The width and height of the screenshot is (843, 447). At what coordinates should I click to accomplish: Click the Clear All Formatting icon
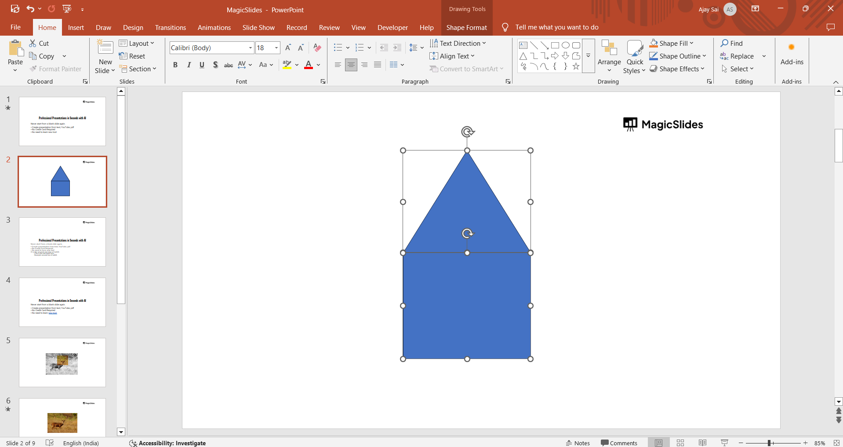pos(317,48)
